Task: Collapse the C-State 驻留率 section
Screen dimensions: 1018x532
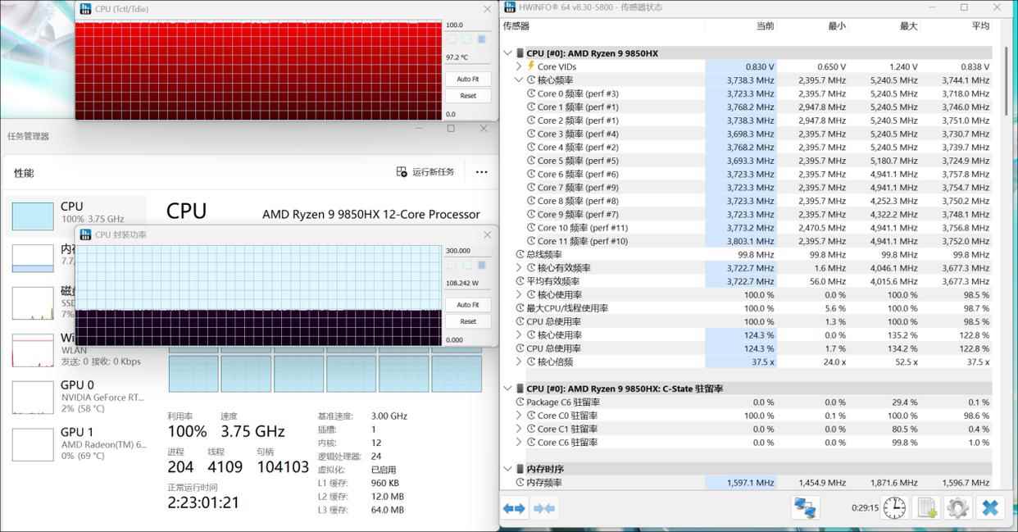Action: (x=508, y=389)
